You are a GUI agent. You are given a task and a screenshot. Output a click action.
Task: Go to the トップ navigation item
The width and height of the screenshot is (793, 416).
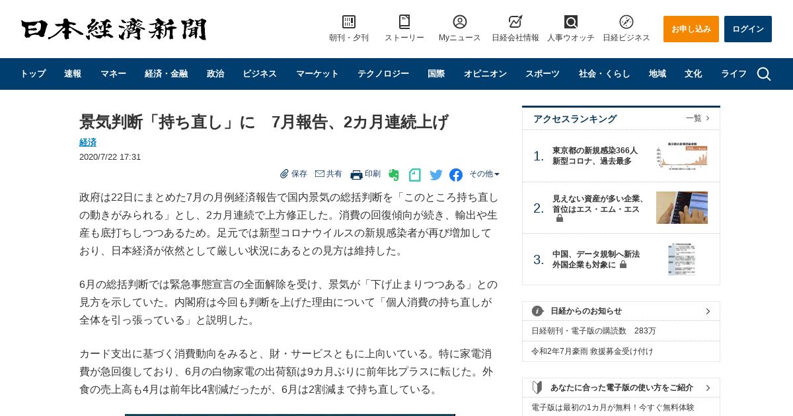[33, 74]
